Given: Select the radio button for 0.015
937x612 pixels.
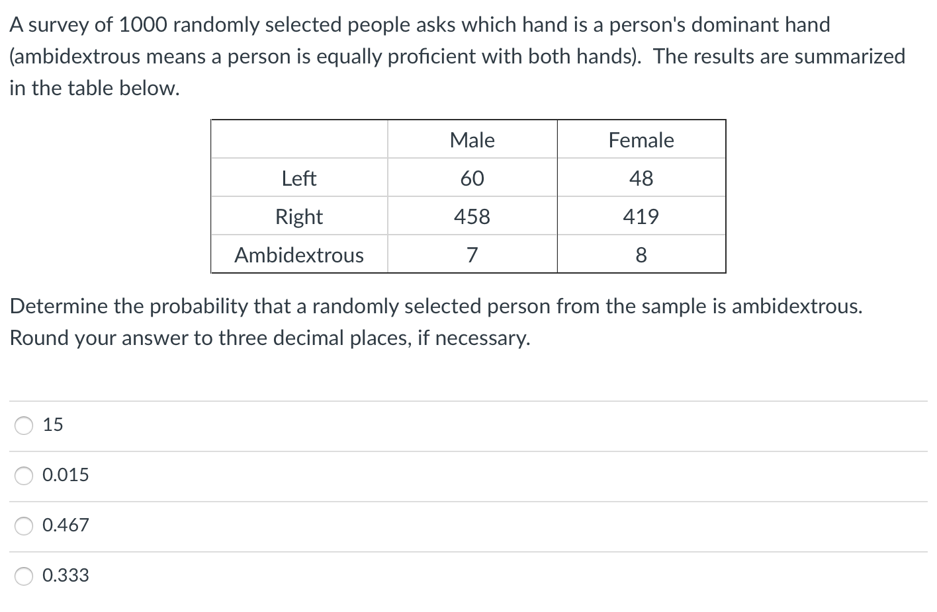Looking at the screenshot, I should click(24, 475).
